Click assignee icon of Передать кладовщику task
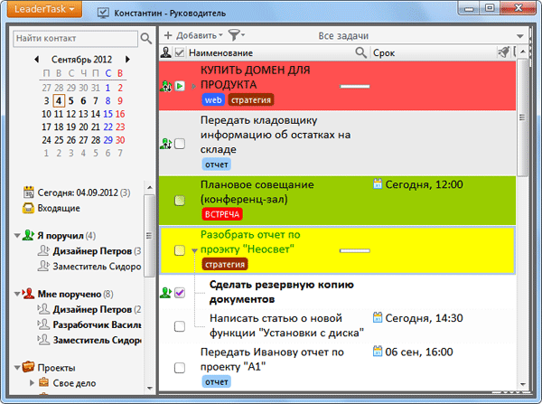Viewport: 542px width, 404px height. point(166,143)
